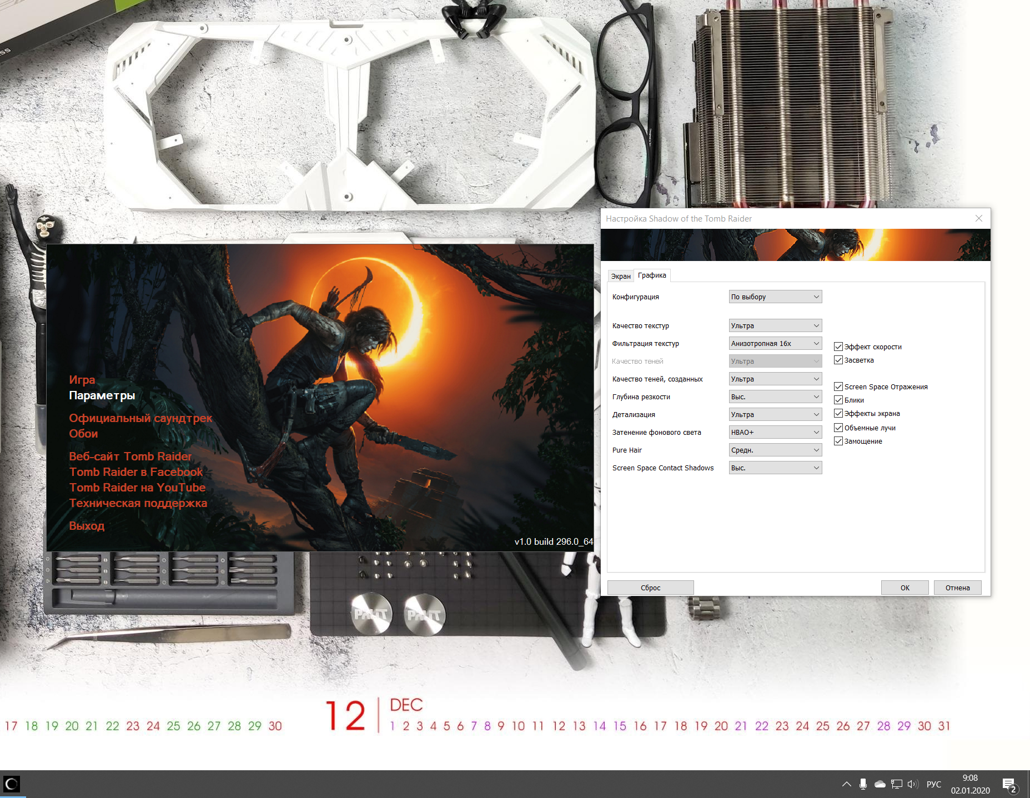Click the Отмена cancel button
This screenshot has height=798, width=1030.
point(958,588)
